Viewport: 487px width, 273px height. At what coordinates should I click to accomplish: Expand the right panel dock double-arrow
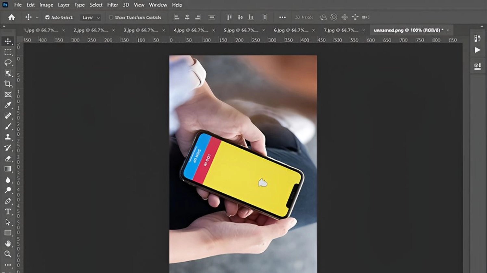pos(482,27)
